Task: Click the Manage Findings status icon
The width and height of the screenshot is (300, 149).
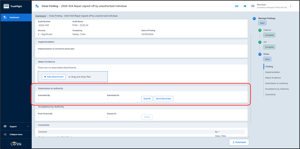Action: click(x=254, y=19)
